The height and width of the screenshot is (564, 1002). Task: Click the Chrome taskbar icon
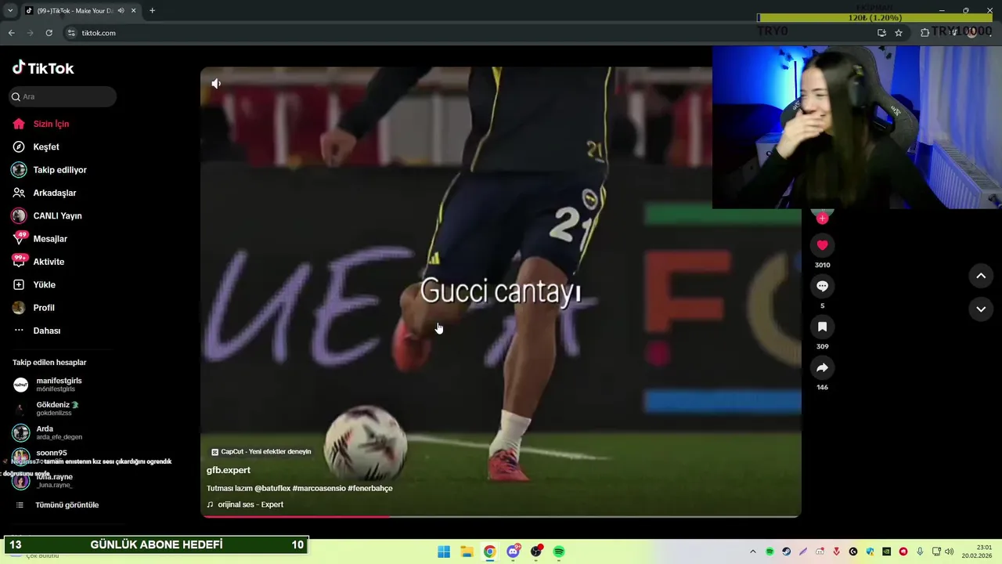point(489,551)
